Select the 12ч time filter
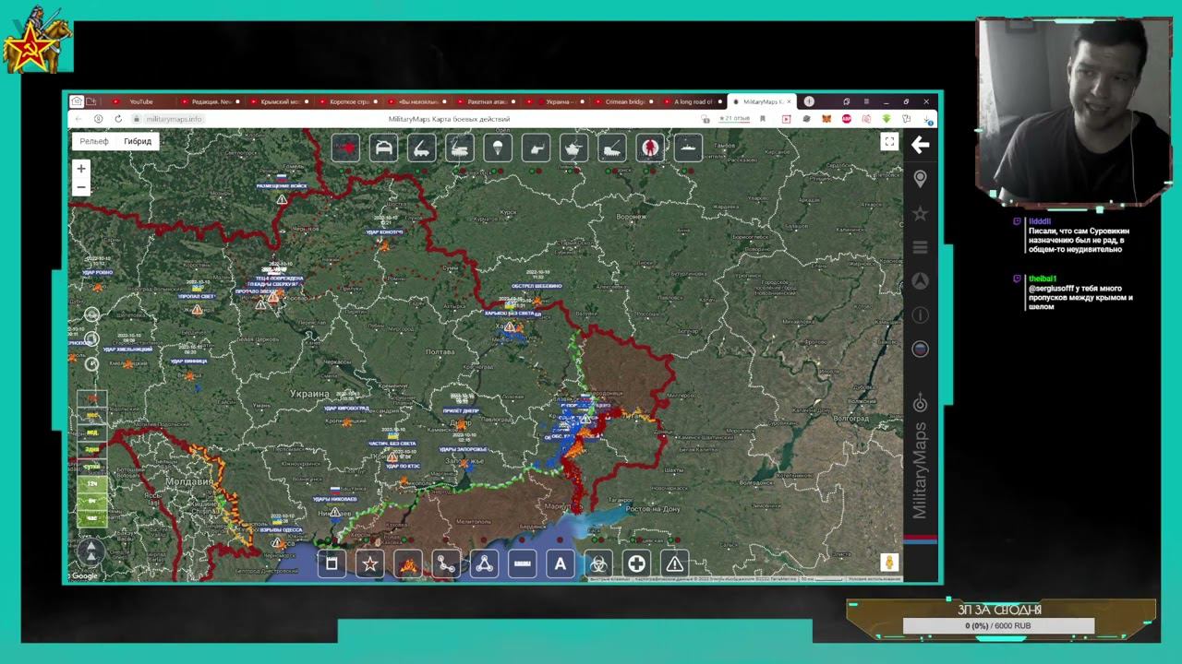 91,483
